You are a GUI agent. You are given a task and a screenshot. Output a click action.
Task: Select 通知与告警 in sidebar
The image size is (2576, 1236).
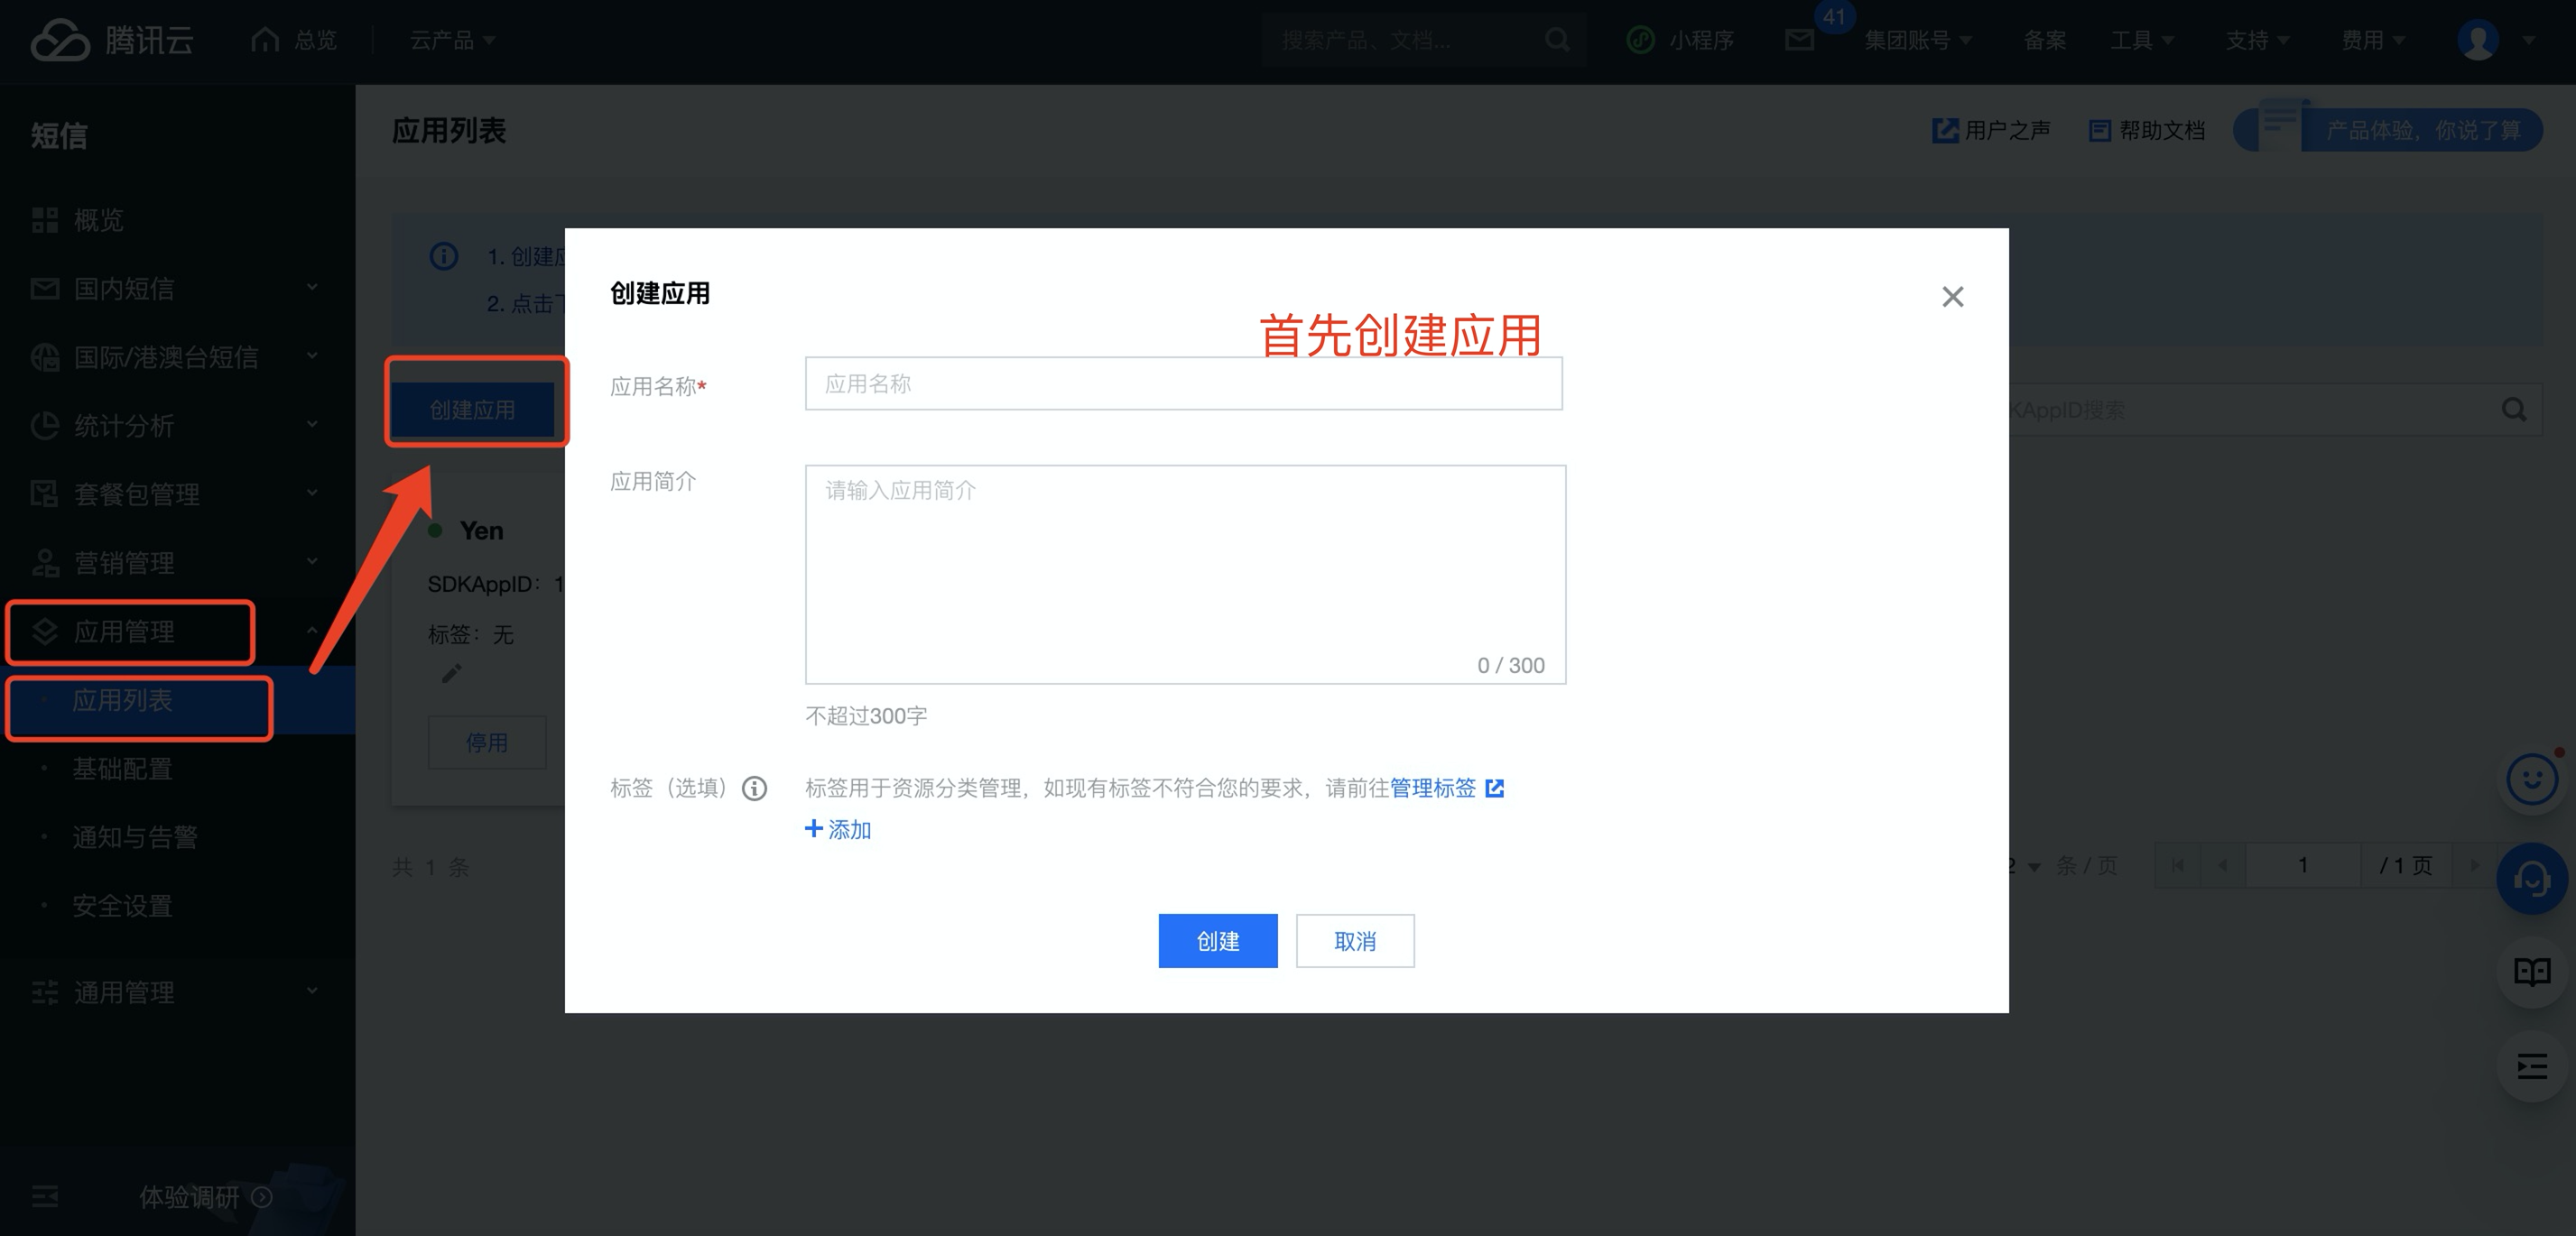[135, 837]
